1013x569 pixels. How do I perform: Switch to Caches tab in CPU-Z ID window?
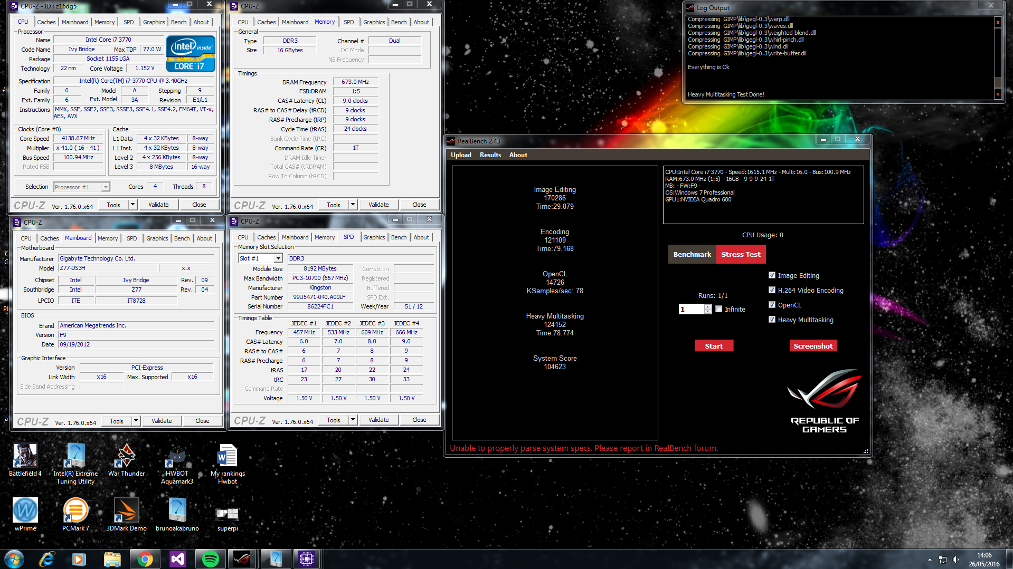(x=46, y=22)
